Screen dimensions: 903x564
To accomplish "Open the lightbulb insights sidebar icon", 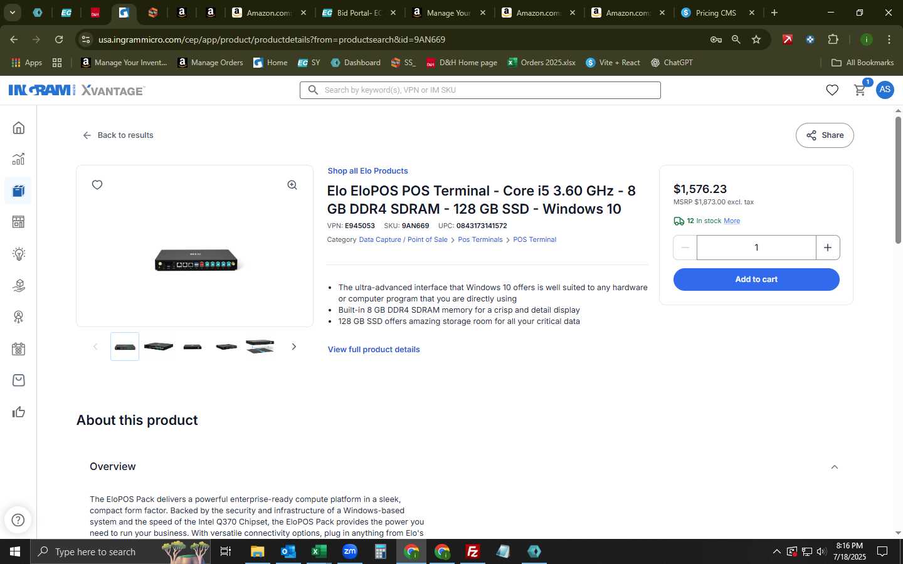I will [x=19, y=254].
